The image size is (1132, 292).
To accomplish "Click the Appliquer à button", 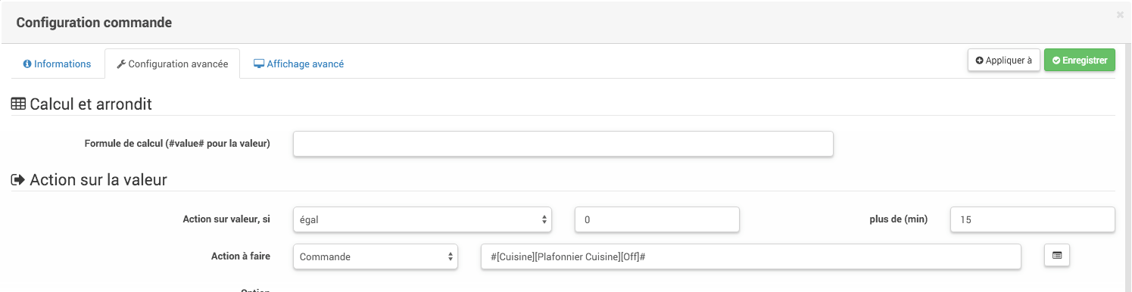I will 1003,61.
